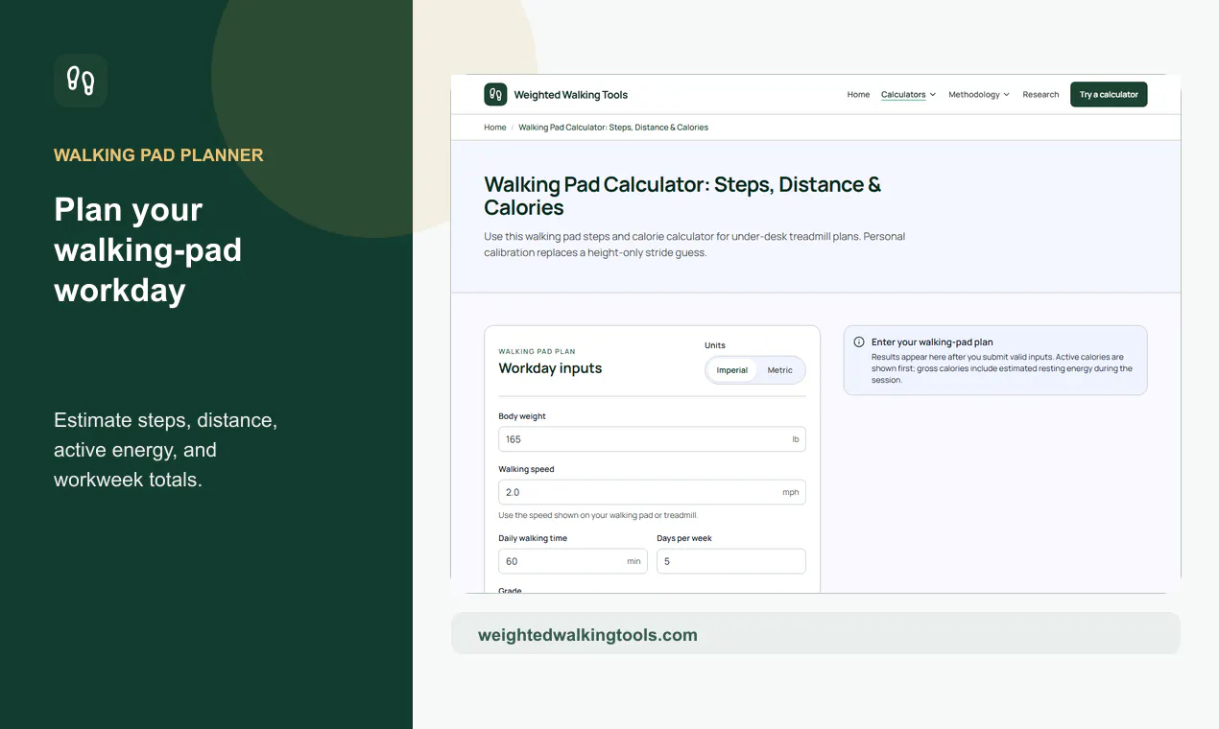
Task: Click the Try a calculator button
Action: [x=1109, y=94]
